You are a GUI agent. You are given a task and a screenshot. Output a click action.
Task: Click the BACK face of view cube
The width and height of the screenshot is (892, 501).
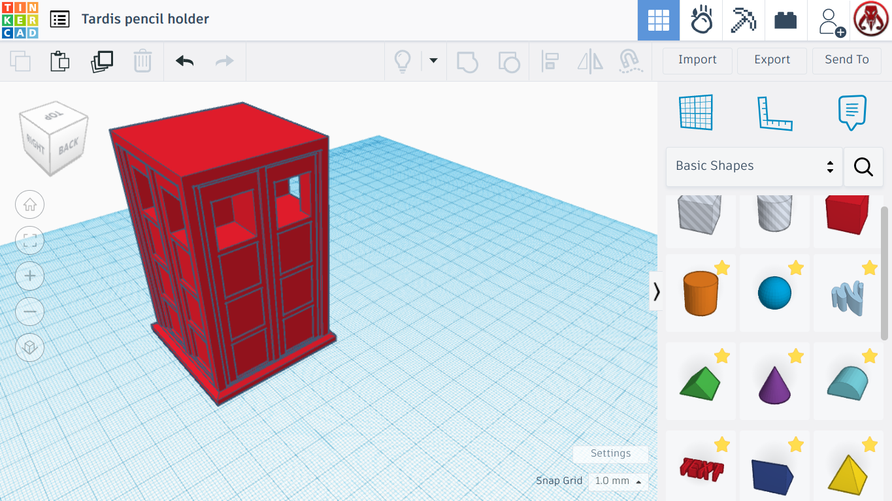68,146
